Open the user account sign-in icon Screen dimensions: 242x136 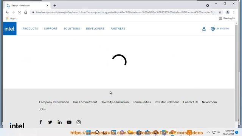click(204, 29)
